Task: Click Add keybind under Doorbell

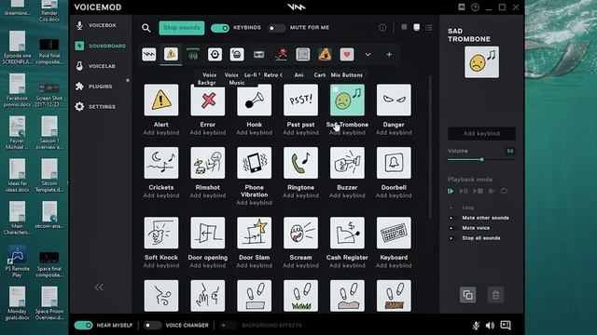Action: (x=394, y=195)
